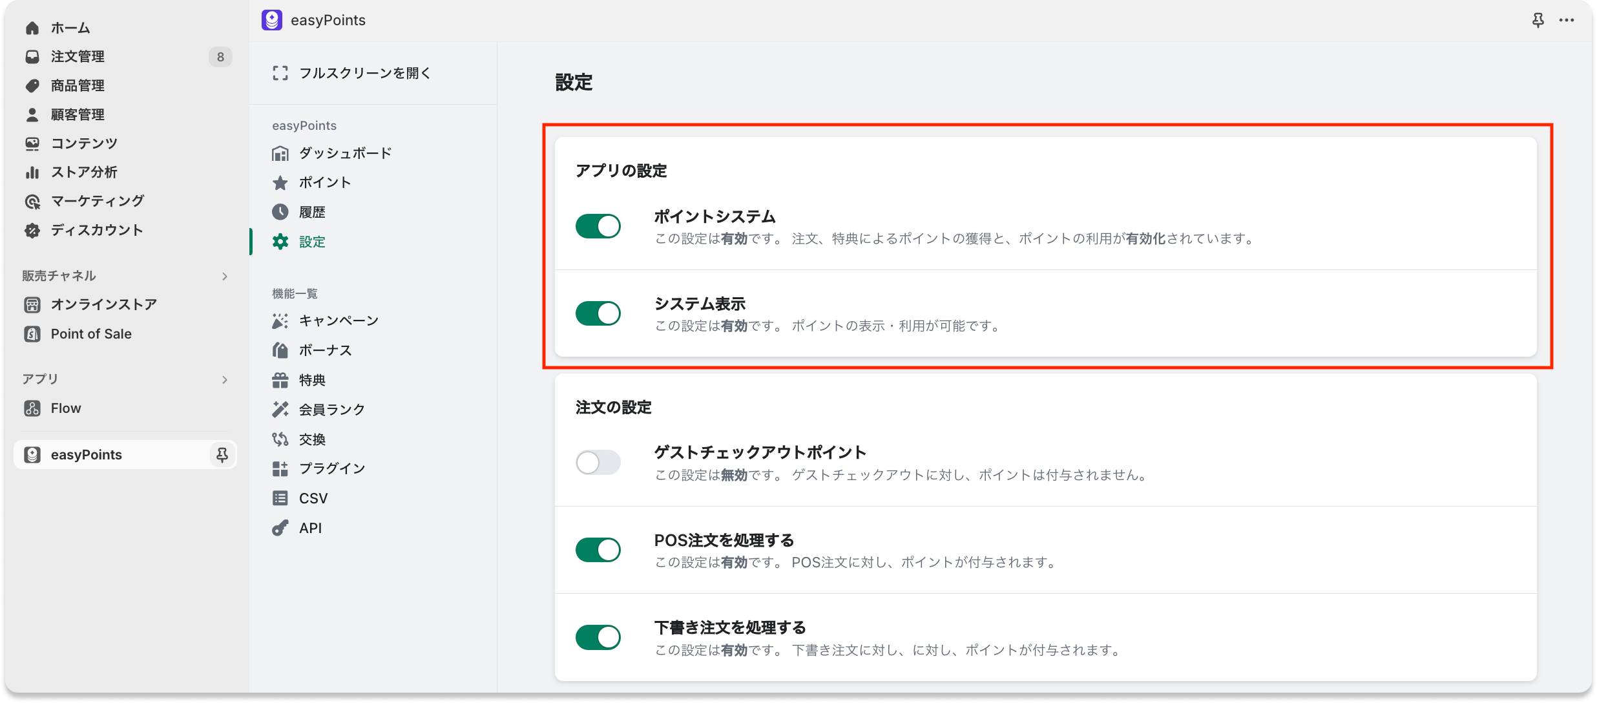1597x703 pixels.
Task: Unpin easyPoints using sidebar pin icon
Action: (x=222, y=455)
